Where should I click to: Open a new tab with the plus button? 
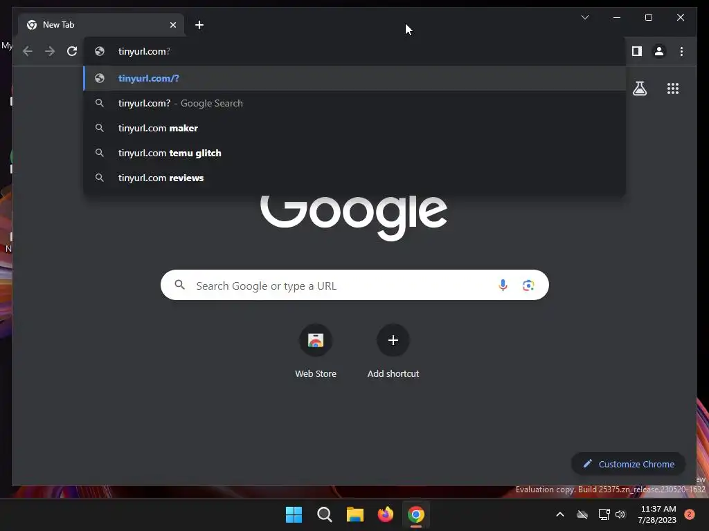point(199,25)
